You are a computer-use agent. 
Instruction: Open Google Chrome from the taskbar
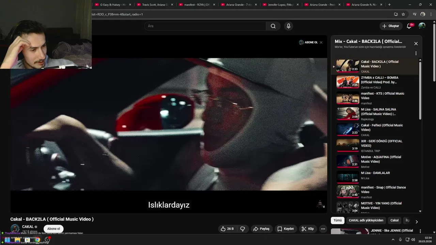(37, 240)
